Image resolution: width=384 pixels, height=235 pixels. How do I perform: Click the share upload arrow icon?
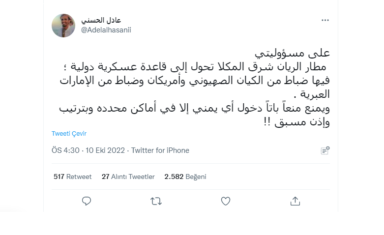coord(295,201)
